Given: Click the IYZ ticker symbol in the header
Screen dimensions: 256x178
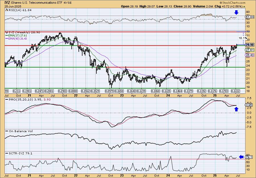Looking at the screenshot, I should pos(7,3).
